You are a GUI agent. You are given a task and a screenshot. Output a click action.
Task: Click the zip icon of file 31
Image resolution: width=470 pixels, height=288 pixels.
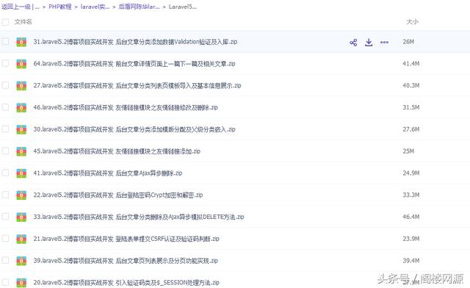(21, 42)
